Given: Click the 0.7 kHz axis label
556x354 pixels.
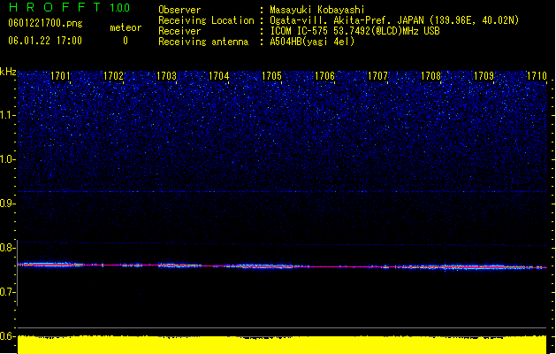Looking at the screenshot, I should [x=7, y=292].
